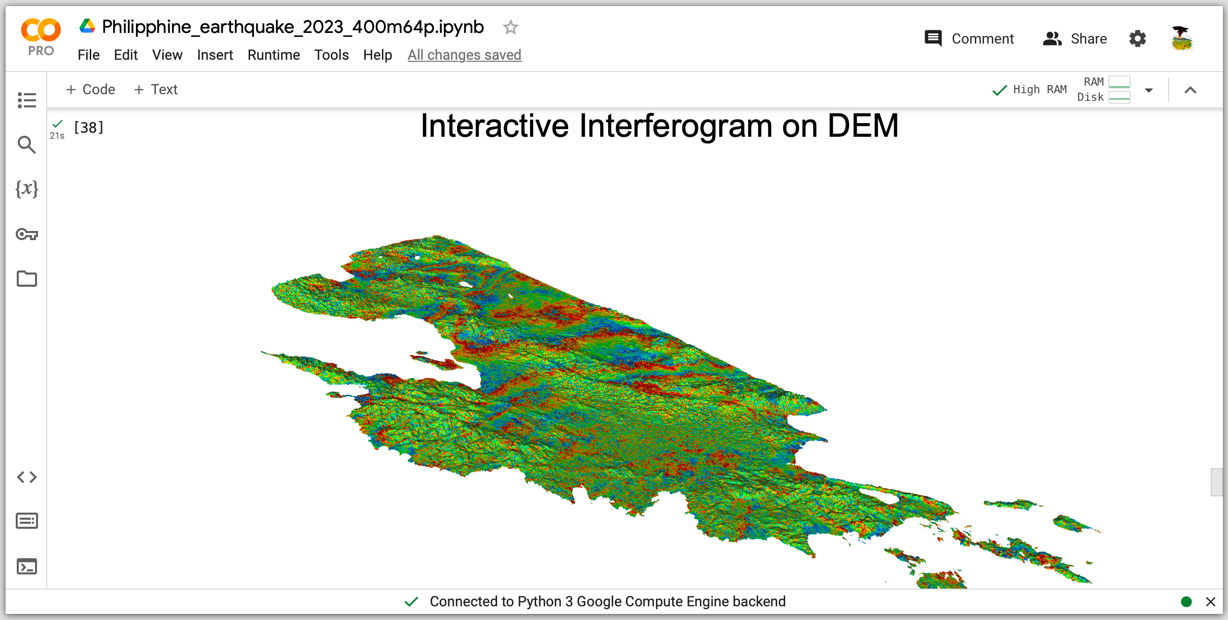Open the terminal panel
Image resolution: width=1228 pixels, height=620 pixels.
(x=26, y=566)
